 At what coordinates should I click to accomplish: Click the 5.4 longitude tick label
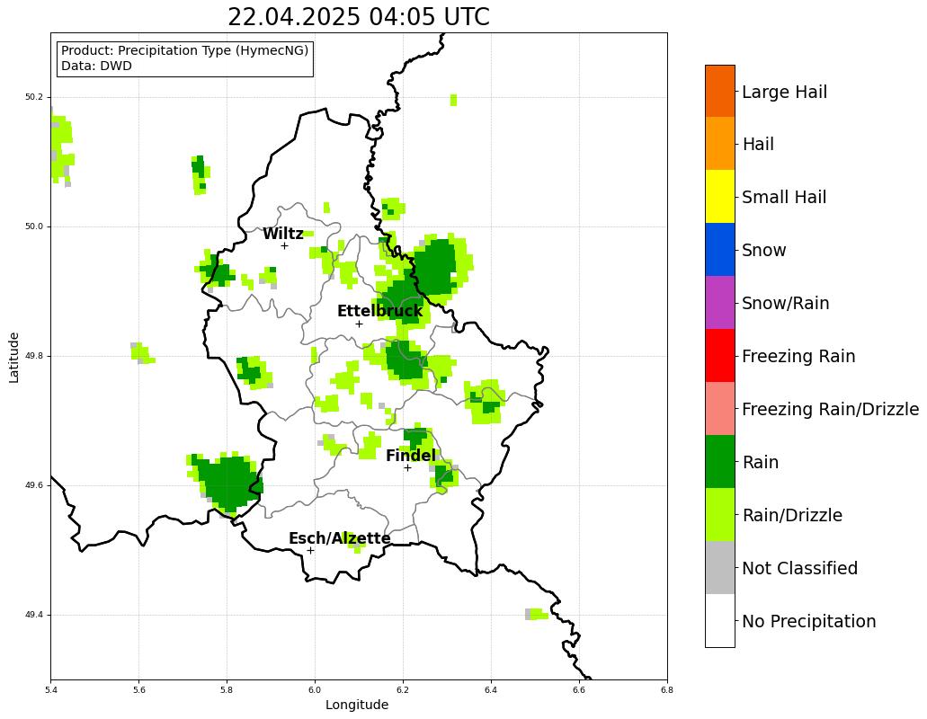click(x=51, y=689)
